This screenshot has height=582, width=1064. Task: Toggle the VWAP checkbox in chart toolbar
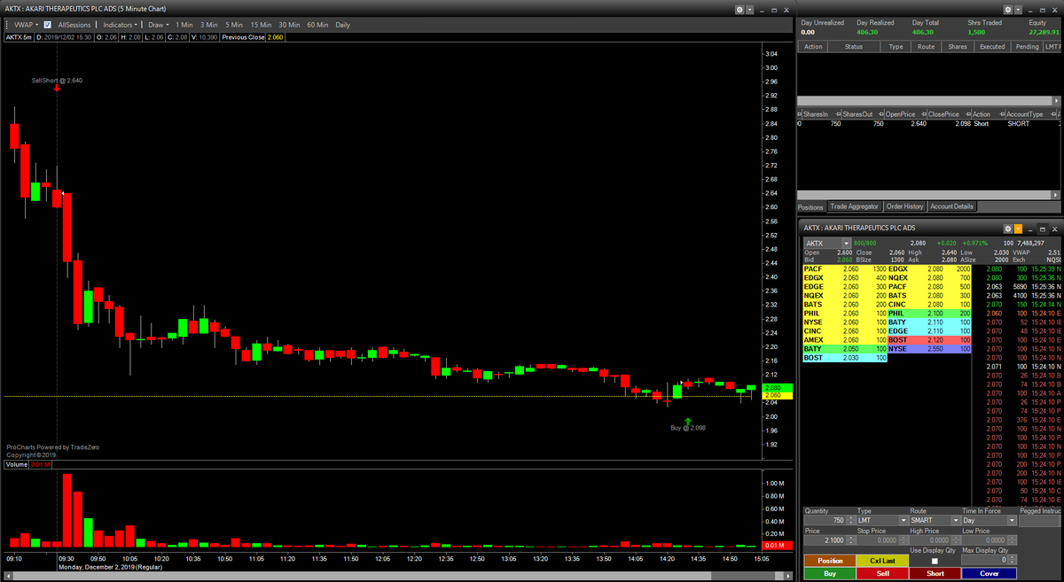point(47,25)
